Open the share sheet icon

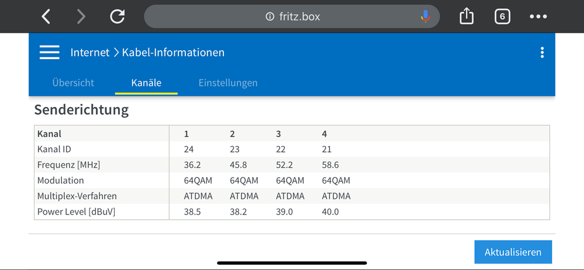coord(466,16)
